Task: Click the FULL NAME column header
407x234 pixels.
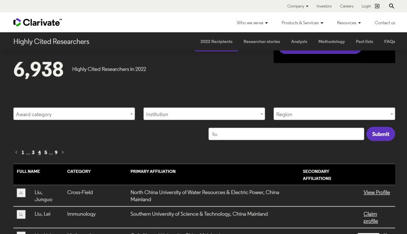Action: pos(28,171)
